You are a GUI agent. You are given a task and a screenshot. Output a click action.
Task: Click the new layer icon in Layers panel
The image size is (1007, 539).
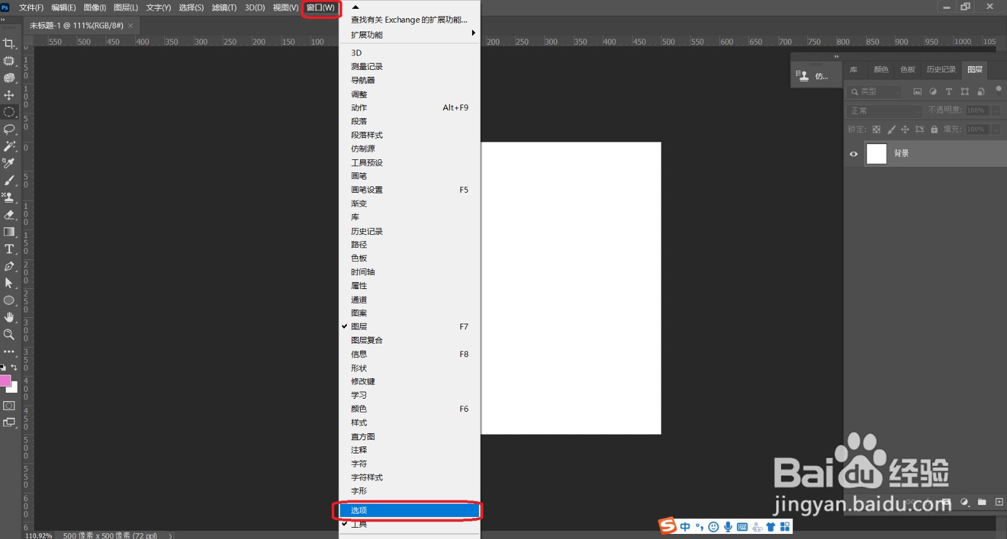click(x=999, y=502)
